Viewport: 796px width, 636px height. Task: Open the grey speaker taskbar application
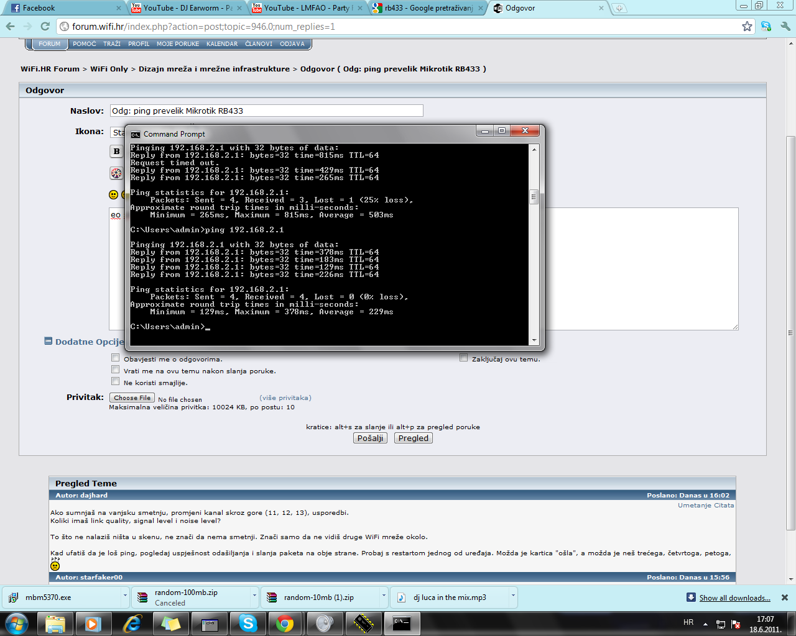(325, 623)
